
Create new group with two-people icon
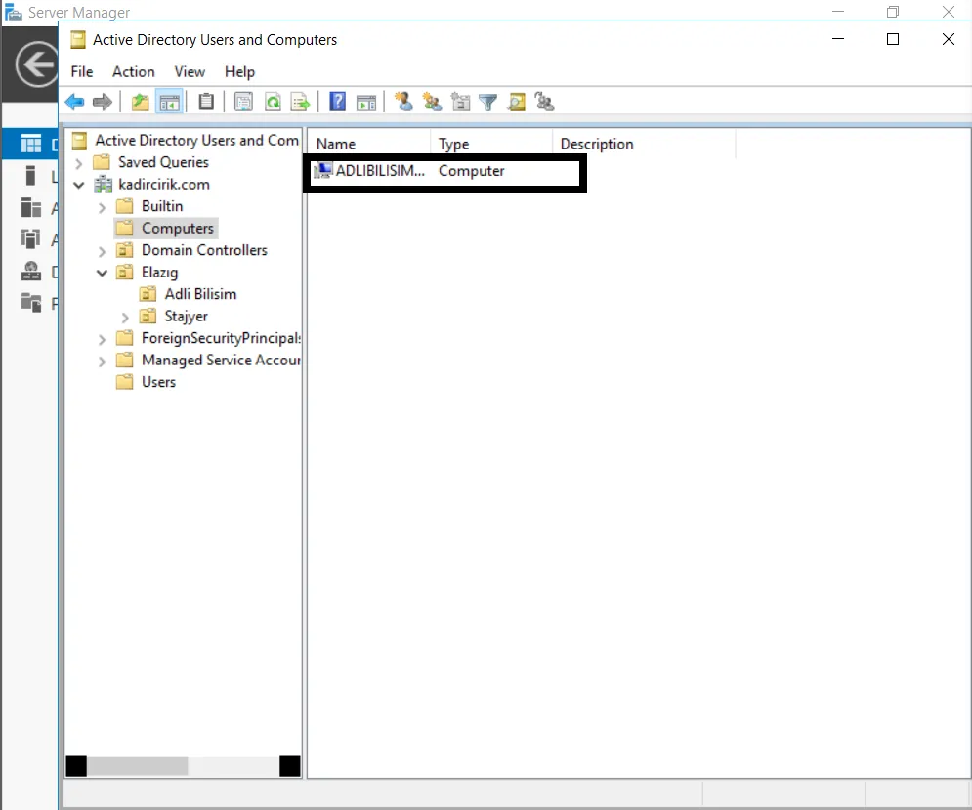point(432,101)
